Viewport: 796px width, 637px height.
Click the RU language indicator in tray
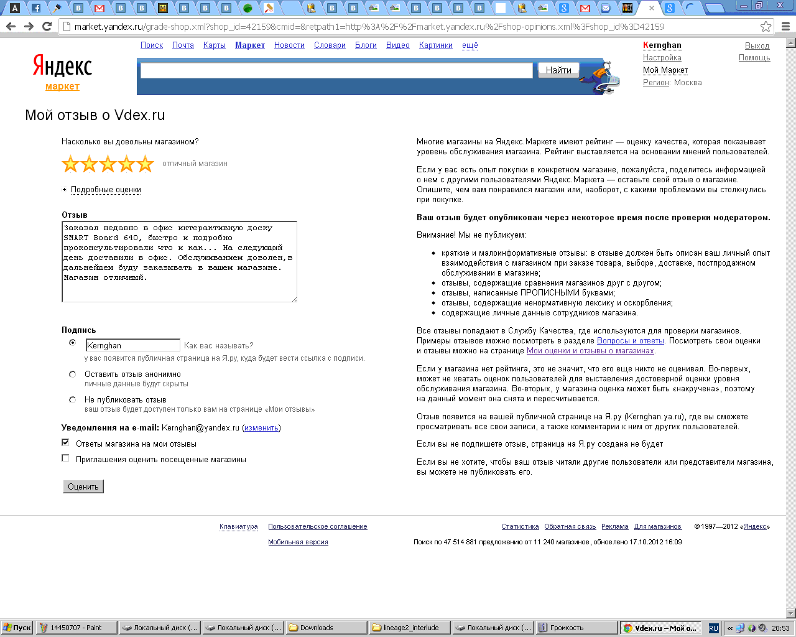[x=713, y=628]
